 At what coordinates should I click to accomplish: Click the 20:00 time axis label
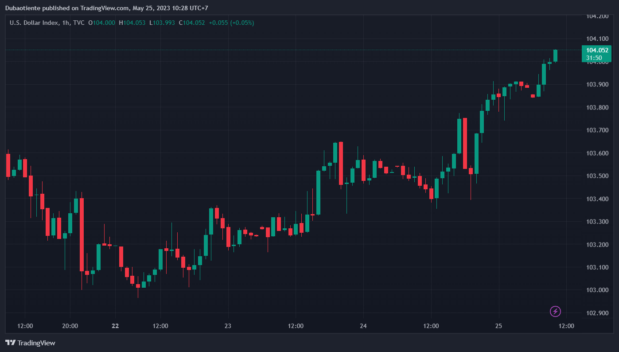[70, 326]
